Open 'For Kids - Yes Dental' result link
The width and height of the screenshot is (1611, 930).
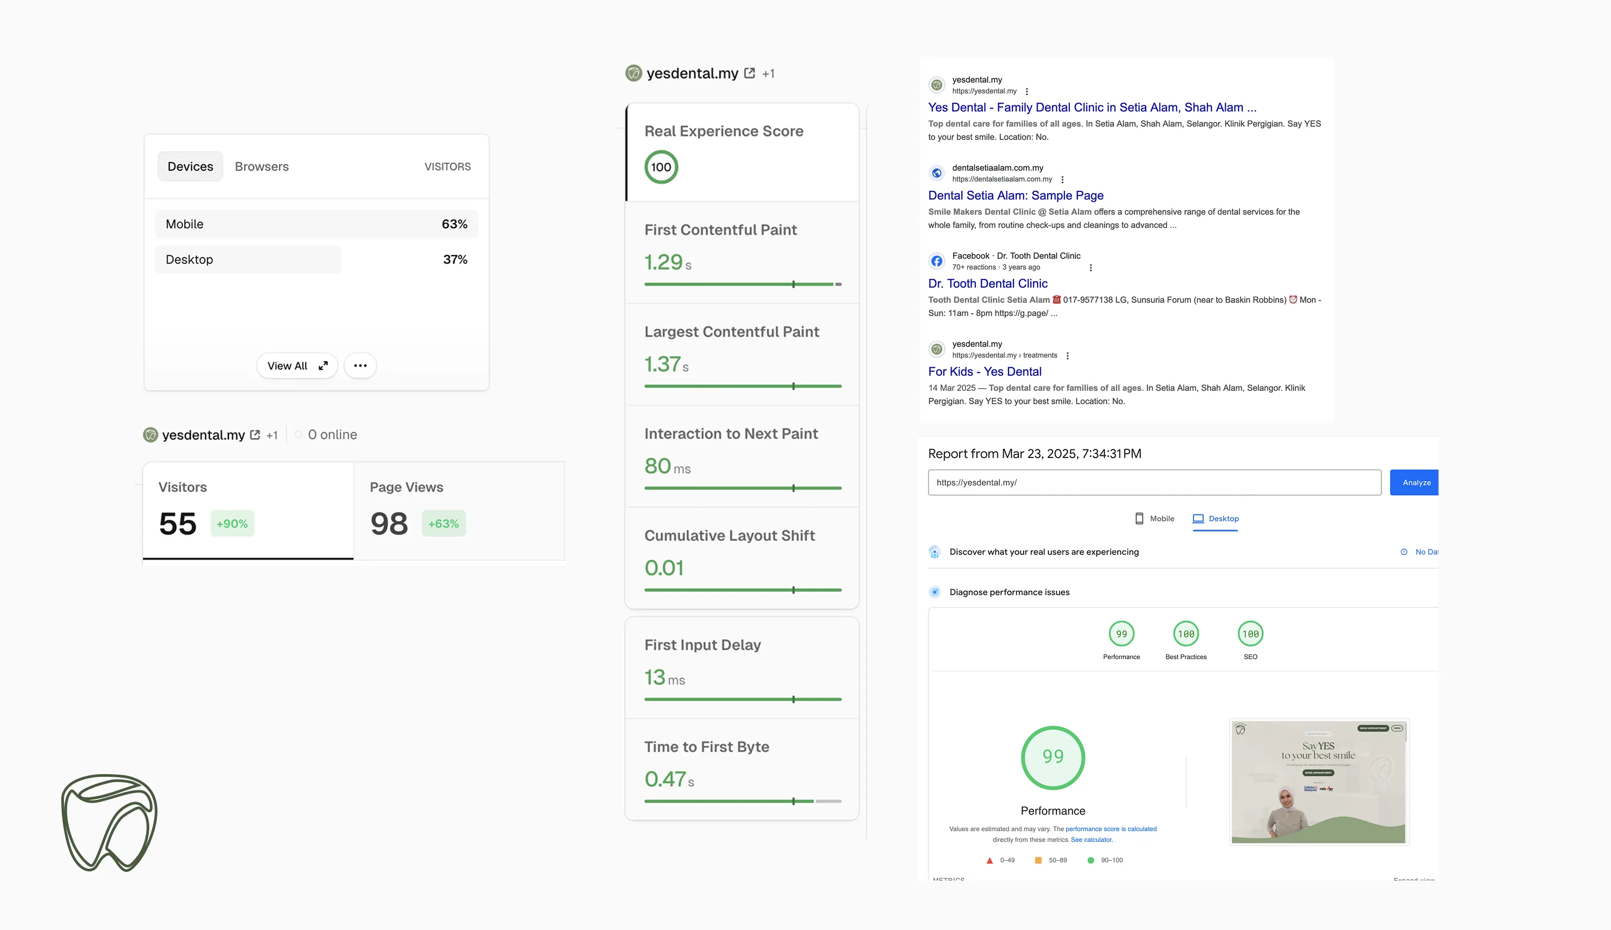pyautogui.click(x=984, y=372)
